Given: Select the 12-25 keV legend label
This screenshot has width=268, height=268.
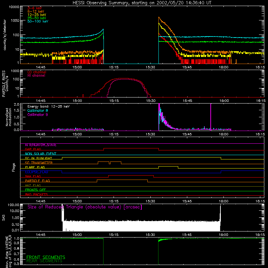Looking at the screenshot, I should (x=37, y=15).
